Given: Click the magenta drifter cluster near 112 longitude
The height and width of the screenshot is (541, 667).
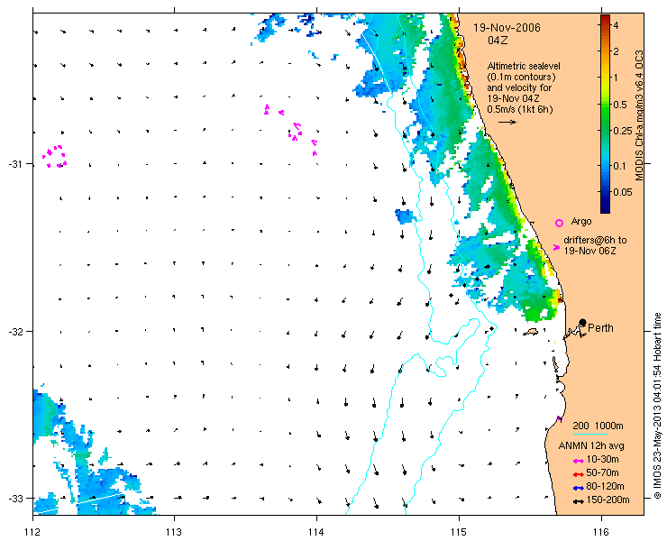Looking at the screenshot, I should 54,156.
